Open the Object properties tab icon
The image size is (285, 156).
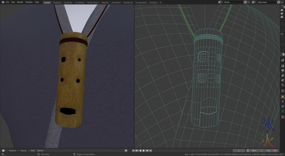[283, 97]
